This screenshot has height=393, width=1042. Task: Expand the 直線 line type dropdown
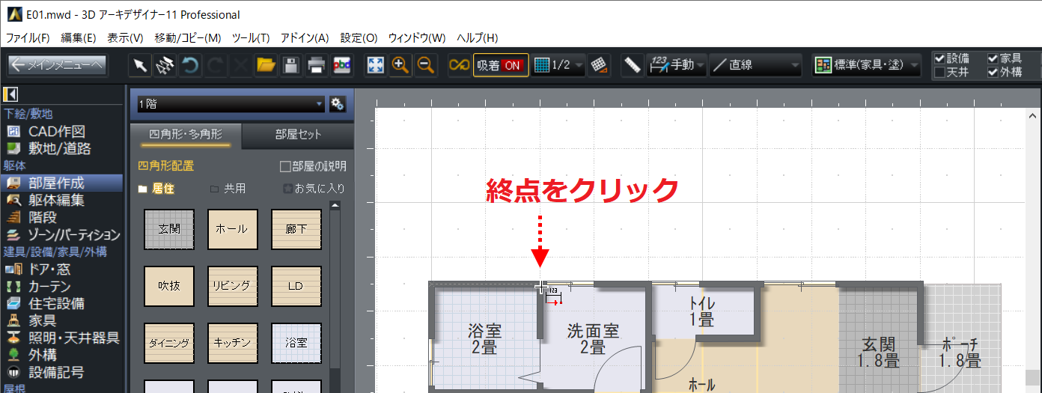point(755,65)
